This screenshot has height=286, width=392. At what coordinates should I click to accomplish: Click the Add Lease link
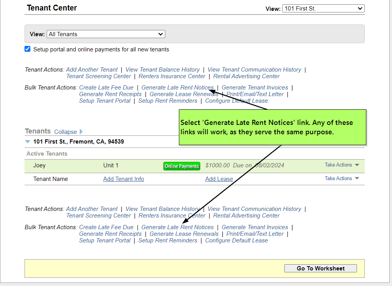[x=219, y=179]
